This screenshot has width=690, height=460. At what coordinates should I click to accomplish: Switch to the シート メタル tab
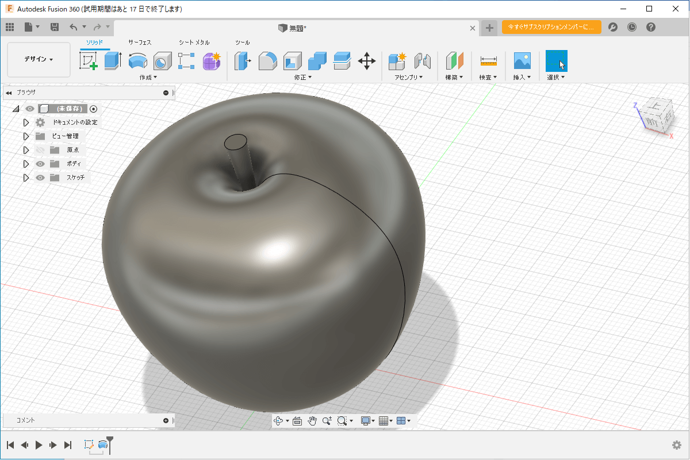pyautogui.click(x=194, y=43)
